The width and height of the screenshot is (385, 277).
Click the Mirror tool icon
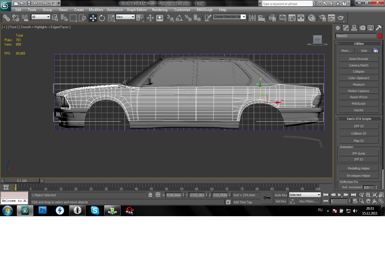(252, 18)
